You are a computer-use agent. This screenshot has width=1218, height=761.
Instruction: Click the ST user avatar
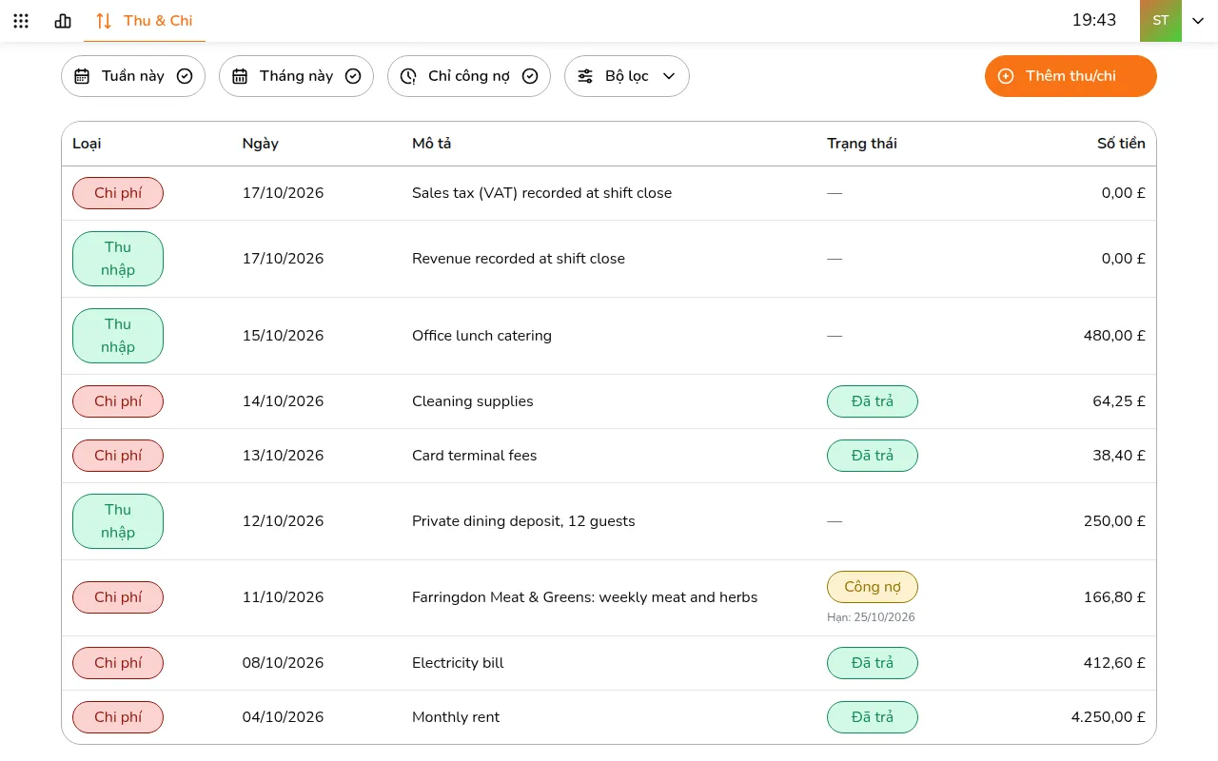(x=1161, y=21)
